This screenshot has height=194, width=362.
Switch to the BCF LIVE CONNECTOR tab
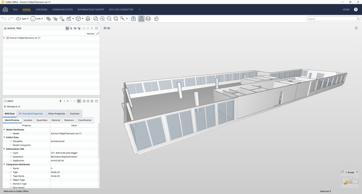[121, 9]
